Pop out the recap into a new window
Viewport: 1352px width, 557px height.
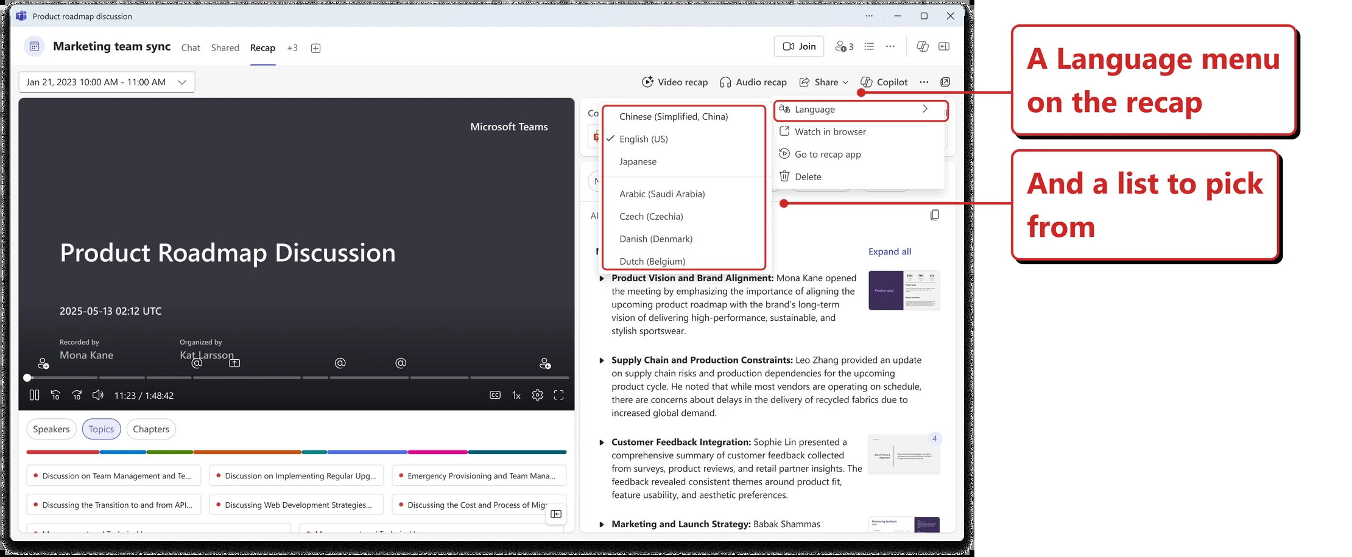pyautogui.click(x=945, y=82)
